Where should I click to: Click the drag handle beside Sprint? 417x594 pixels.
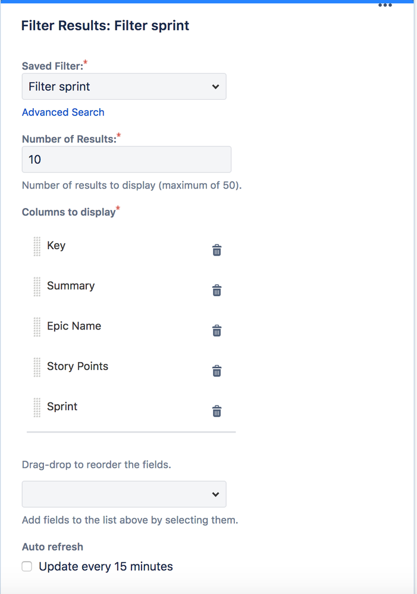point(36,407)
